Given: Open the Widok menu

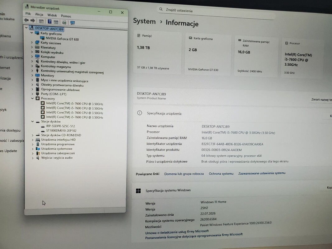Looking at the screenshot, I should point(52,15).
